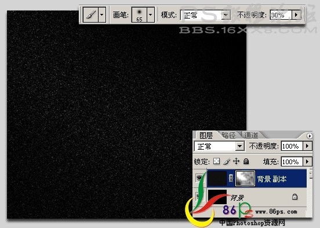Image resolution: width=320 pixels, height=228 pixels.
Task: Hide the 背景 layer
Action: [x=198, y=197]
